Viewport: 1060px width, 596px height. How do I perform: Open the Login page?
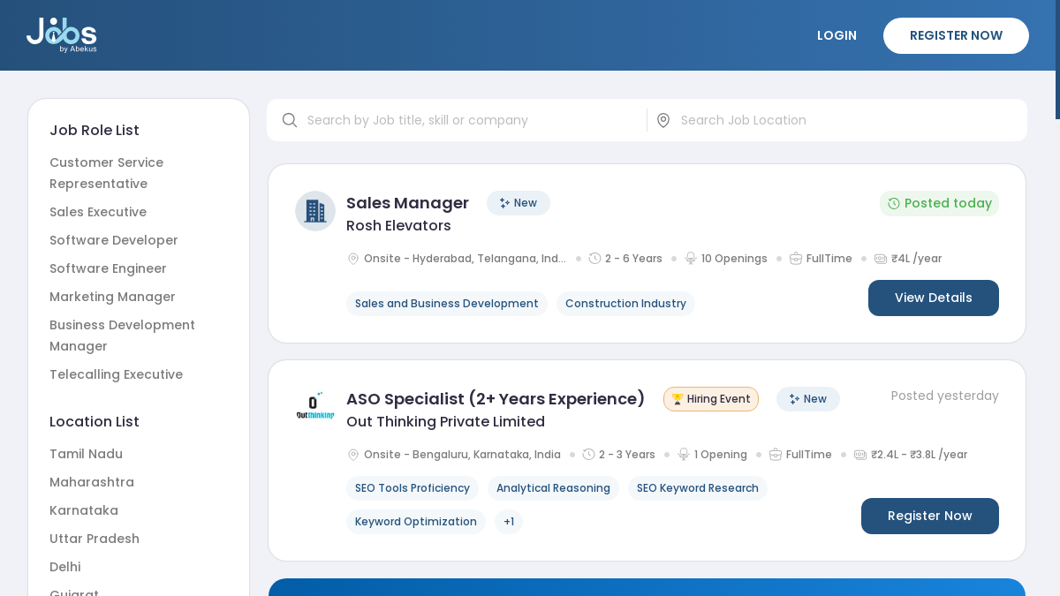click(x=837, y=35)
